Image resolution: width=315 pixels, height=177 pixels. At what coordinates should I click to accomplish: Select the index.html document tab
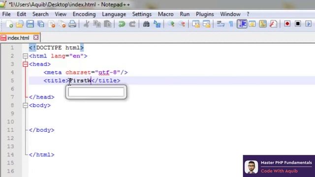(x=18, y=38)
